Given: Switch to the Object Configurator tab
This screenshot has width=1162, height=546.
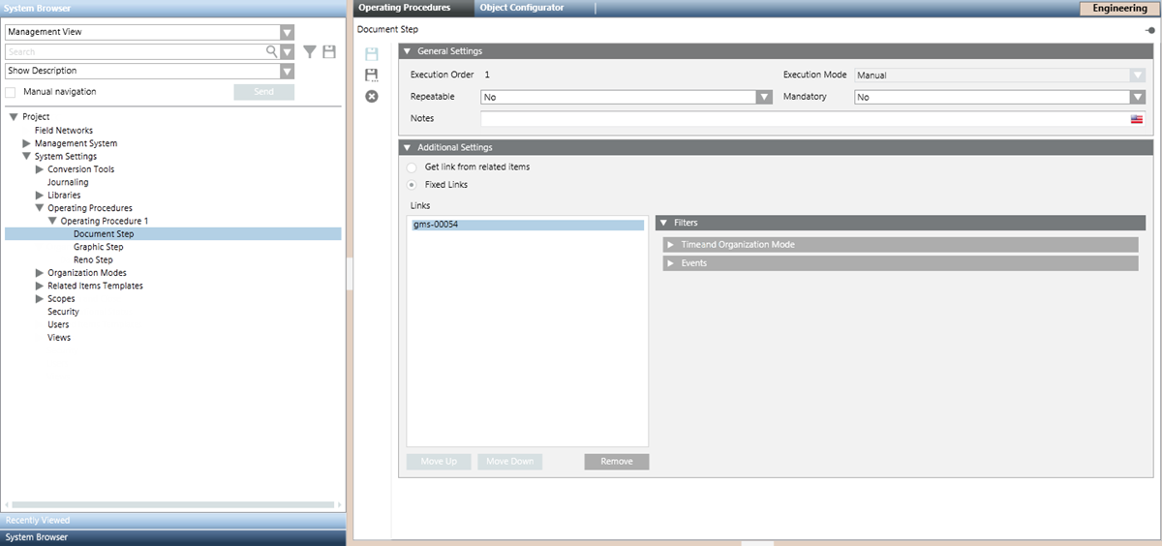Looking at the screenshot, I should click(x=522, y=8).
